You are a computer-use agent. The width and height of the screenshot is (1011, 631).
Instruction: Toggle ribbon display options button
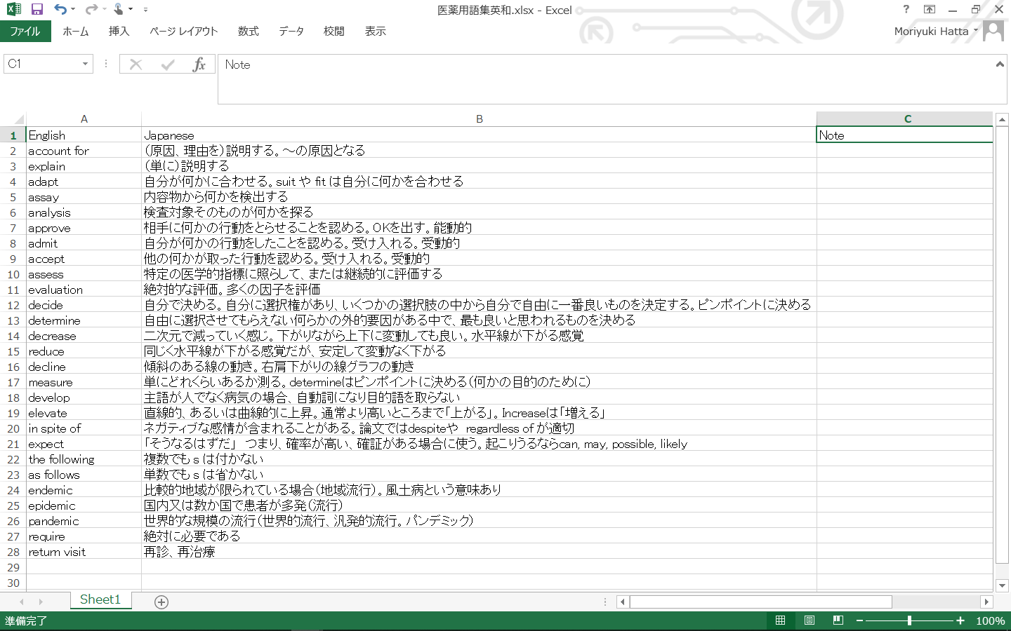point(930,10)
